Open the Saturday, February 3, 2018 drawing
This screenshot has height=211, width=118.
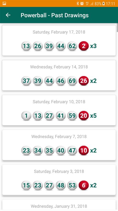[59, 180]
